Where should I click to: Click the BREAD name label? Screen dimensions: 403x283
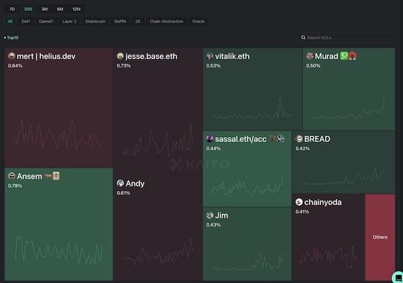[x=318, y=139]
